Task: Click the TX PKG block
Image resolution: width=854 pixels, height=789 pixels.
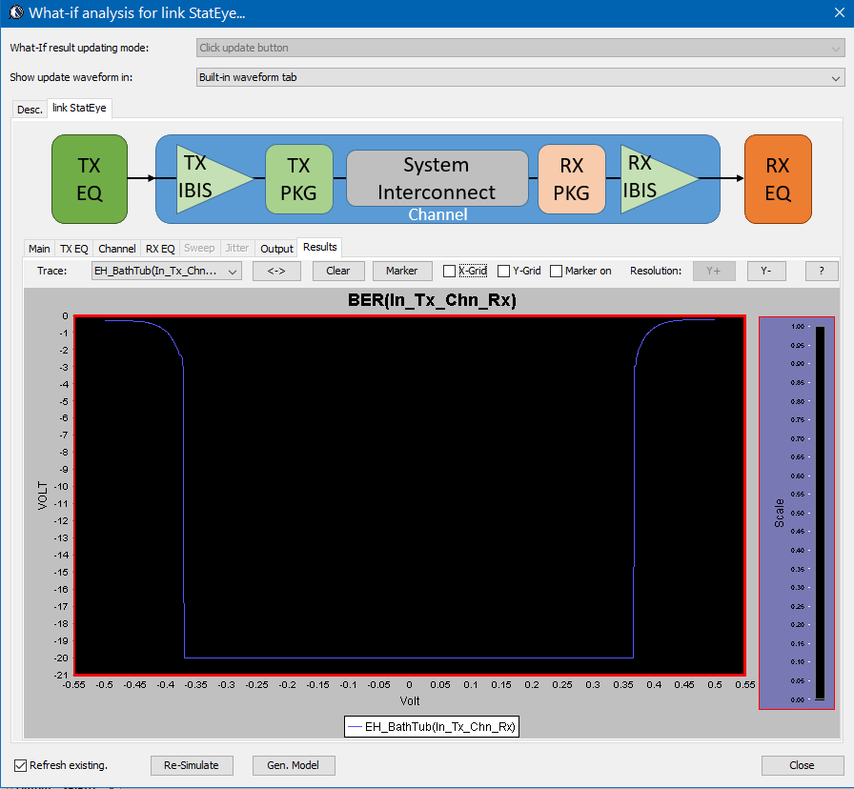Action: point(298,178)
